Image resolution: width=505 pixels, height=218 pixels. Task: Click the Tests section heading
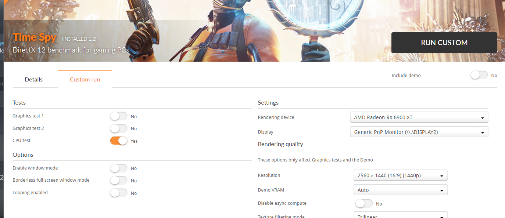(19, 103)
